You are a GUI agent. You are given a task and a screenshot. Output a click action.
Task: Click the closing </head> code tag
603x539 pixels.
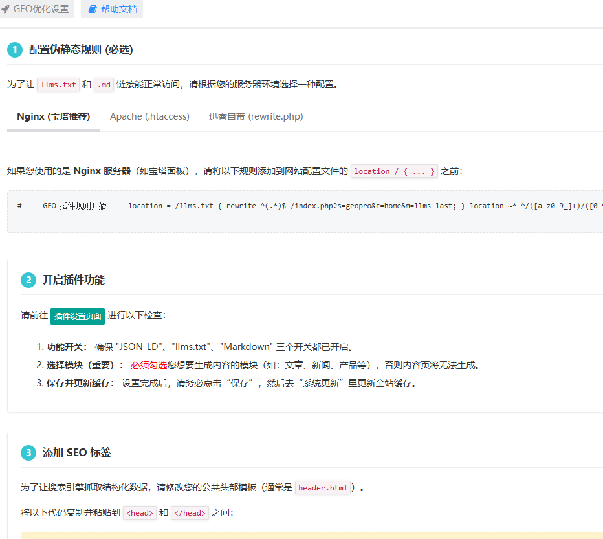pyautogui.click(x=190, y=513)
